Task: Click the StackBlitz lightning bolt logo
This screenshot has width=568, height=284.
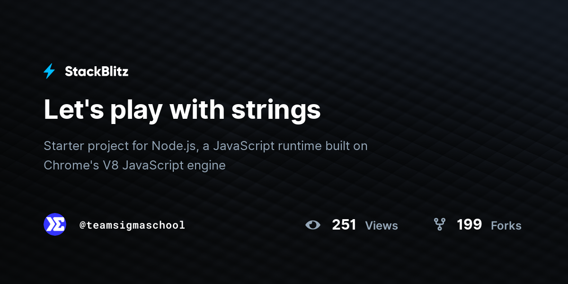Action: pyautogui.click(x=49, y=71)
